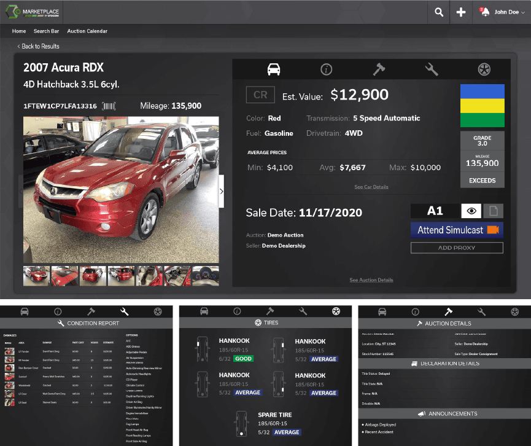Open the notifications bell icon
This screenshot has height=446, width=531.
tap(484, 12)
